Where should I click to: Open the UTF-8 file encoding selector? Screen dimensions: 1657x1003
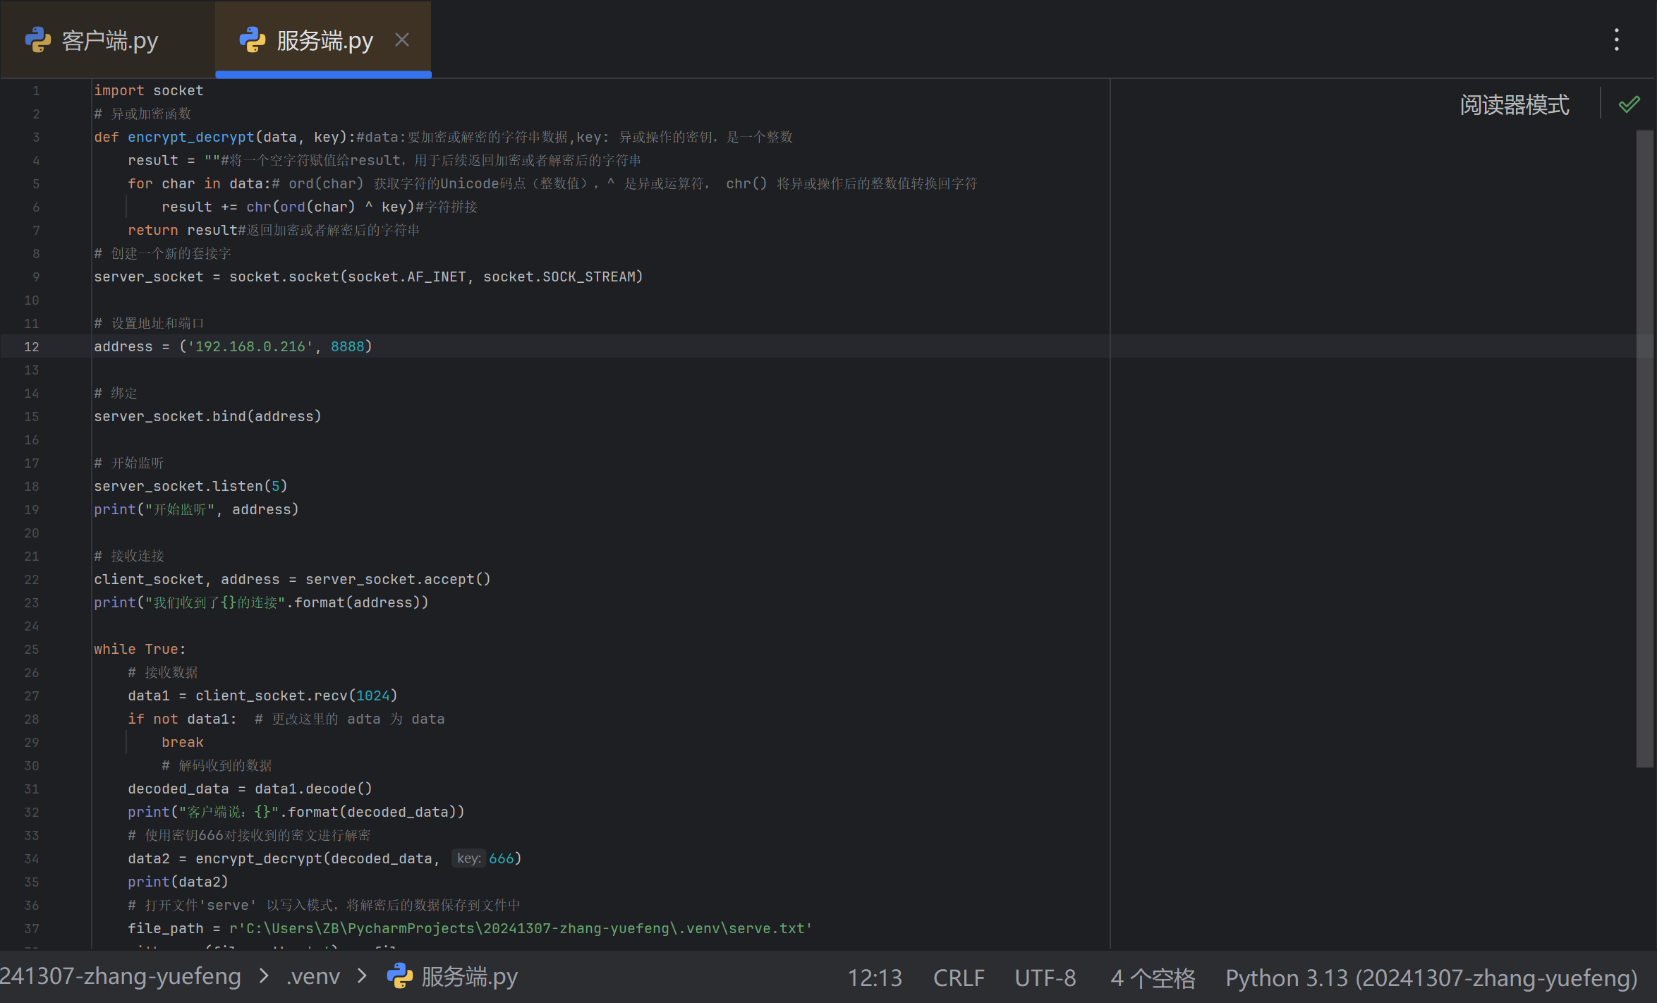tap(1045, 978)
